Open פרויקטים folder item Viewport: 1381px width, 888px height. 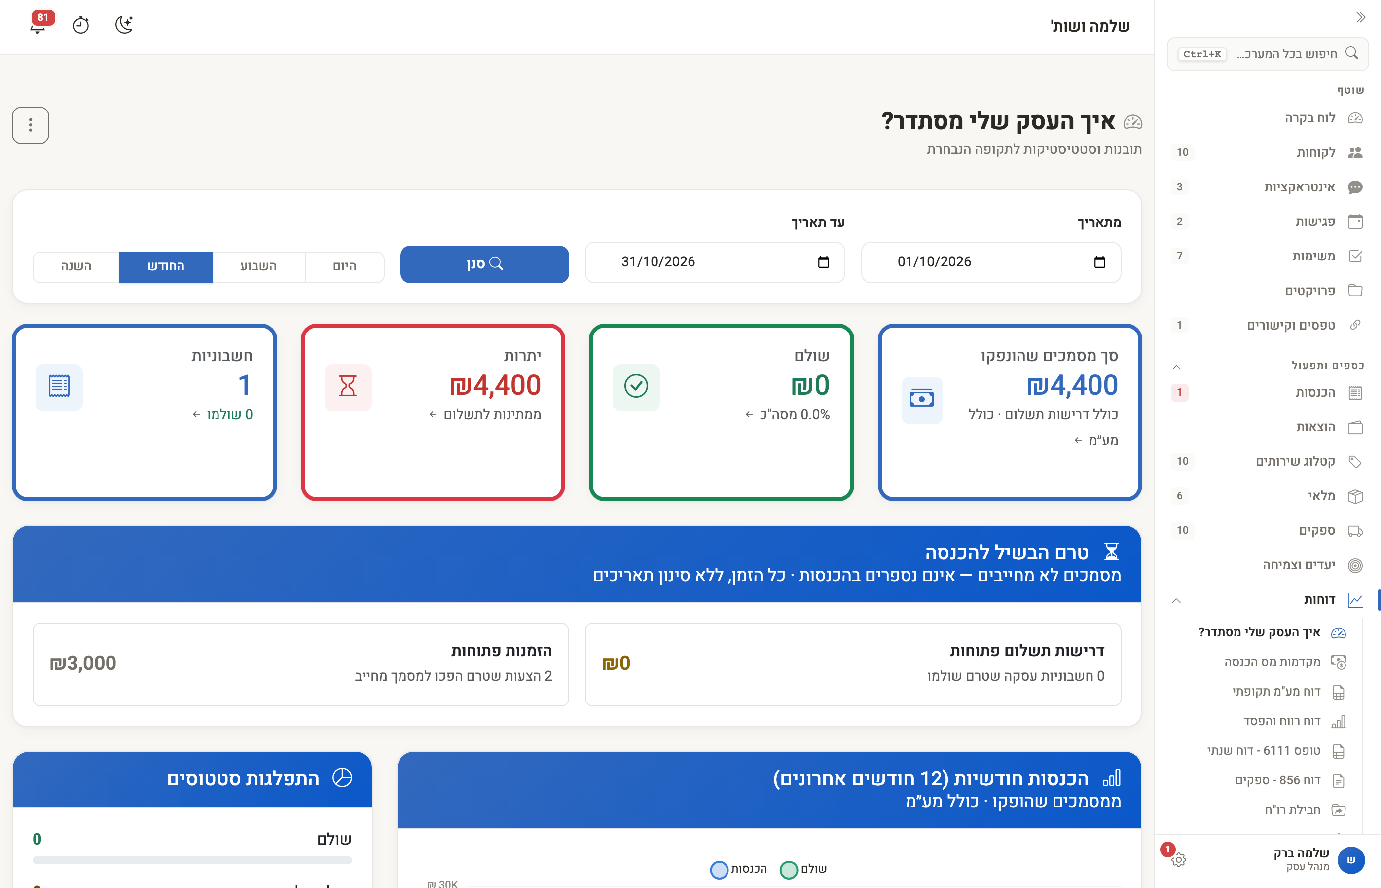click(x=1268, y=291)
